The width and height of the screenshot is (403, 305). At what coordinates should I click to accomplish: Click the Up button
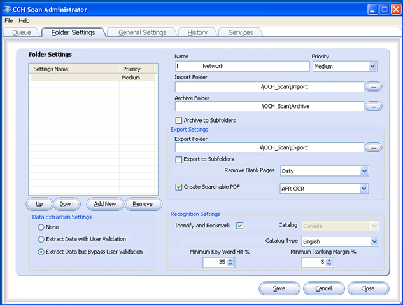tap(39, 204)
